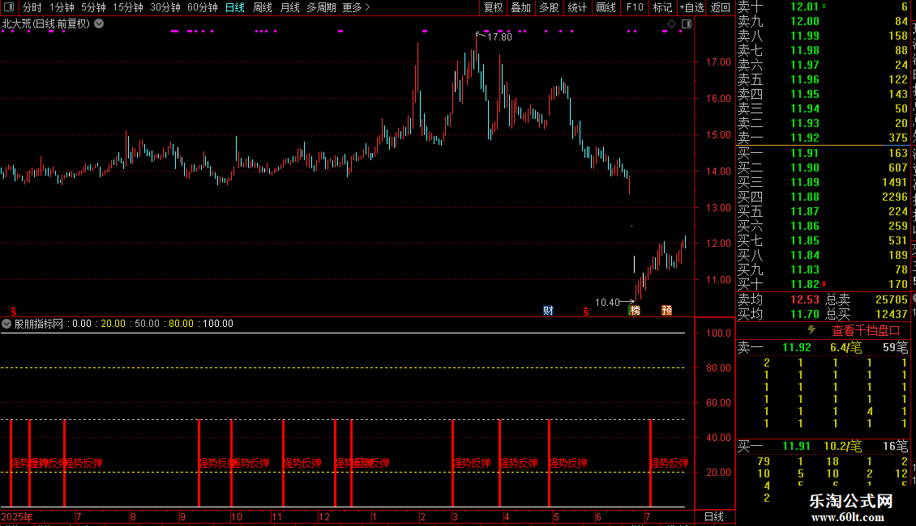Image resolution: width=916 pixels, height=526 pixels.
Task: Click the 预 forecast marker
Action: pyautogui.click(x=666, y=310)
